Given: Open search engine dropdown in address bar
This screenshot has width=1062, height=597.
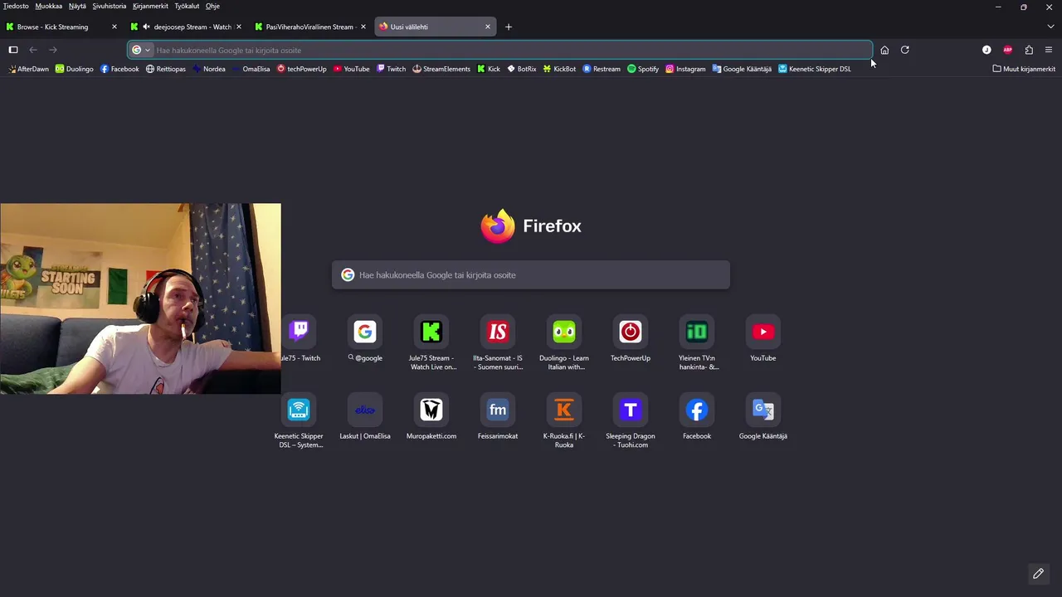Looking at the screenshot, I should point(141,50).
